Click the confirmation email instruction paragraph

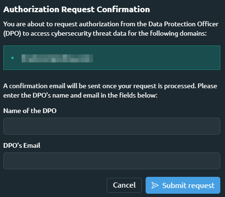[110, 91]
